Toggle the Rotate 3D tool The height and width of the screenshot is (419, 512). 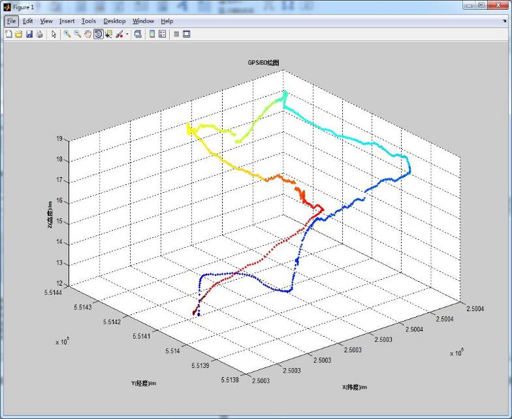pos(98,34)
